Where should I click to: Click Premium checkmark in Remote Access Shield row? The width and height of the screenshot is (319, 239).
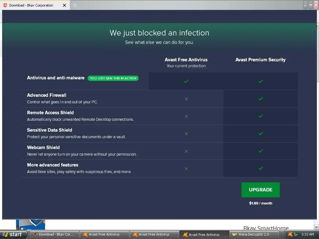(x=261, y=116)
